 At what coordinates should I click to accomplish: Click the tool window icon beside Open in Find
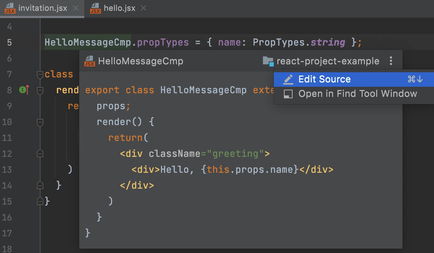tap(288, 94)
